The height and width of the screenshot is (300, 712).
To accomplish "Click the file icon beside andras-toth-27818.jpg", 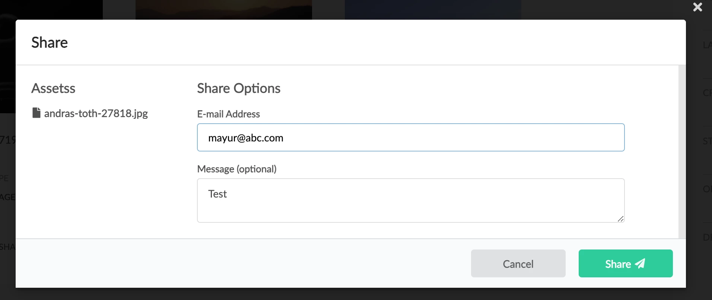I will 36,113.
